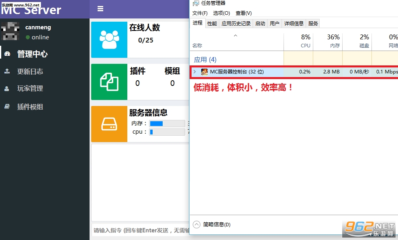Click the 0.2% CPU value
Viewport: 398px width, 240px height.
coord(304,72)
